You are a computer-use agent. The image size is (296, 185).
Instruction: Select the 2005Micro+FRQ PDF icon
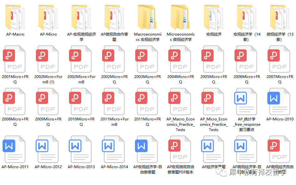tap(213, 59)
